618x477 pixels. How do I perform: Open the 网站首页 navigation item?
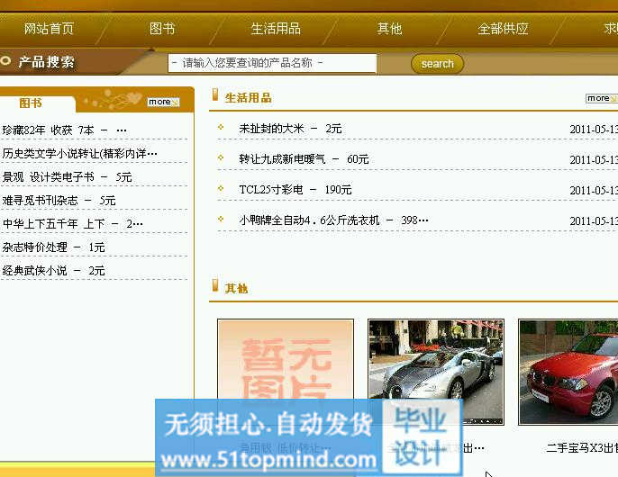point(49,29)
